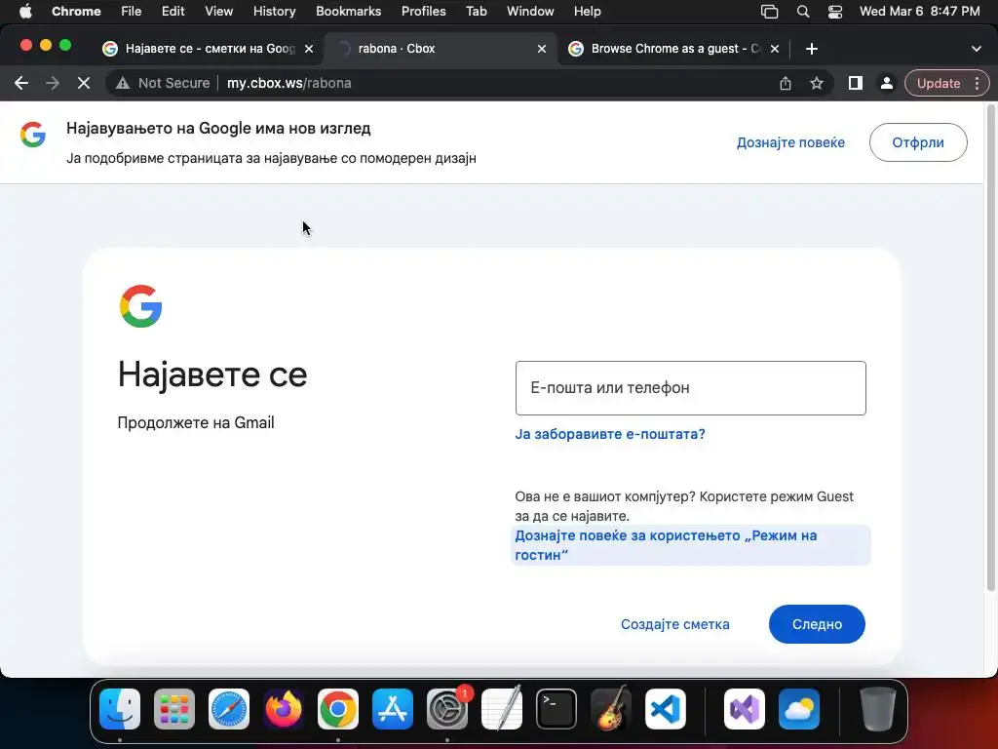Open the Bookmarks menu
Viewport: 998px width, 749px height.
[x=348, y=12]
